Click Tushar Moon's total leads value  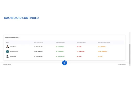coord(38,47)
